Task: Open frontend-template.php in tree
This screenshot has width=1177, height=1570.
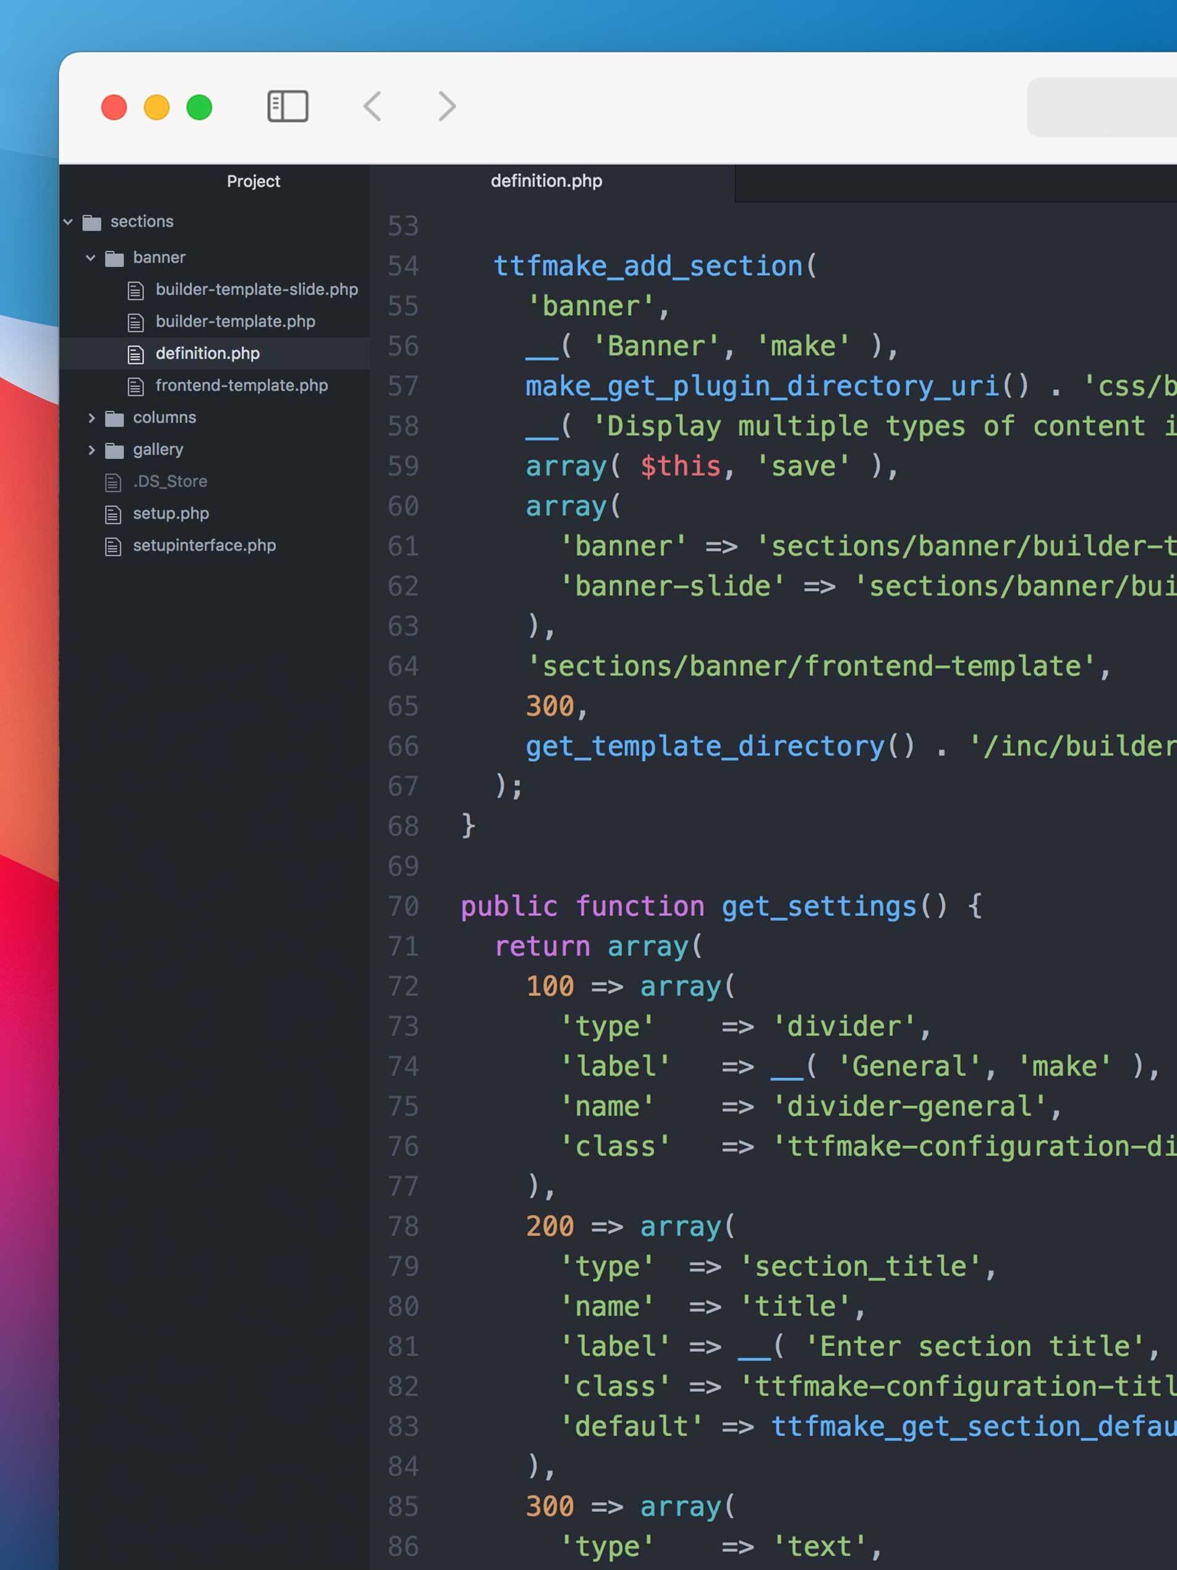Action: (242, 385)
